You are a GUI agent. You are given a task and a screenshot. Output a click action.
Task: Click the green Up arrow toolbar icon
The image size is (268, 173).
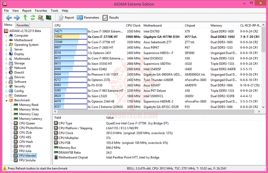(x=25, y=17)
